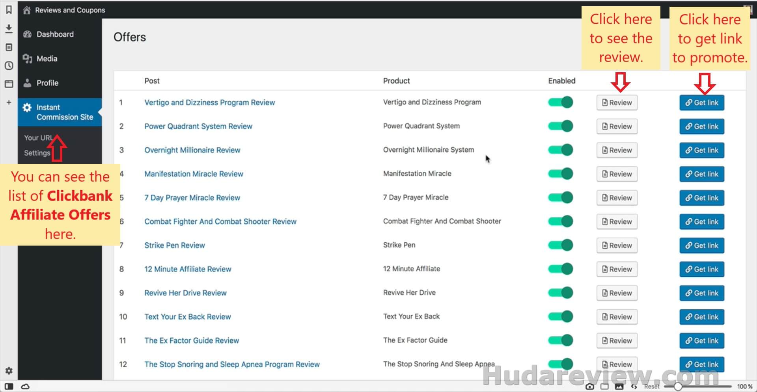Open Combat Fighter And Combat Shooter Review
The image size is (757, 392).
(x=220, y=221)
